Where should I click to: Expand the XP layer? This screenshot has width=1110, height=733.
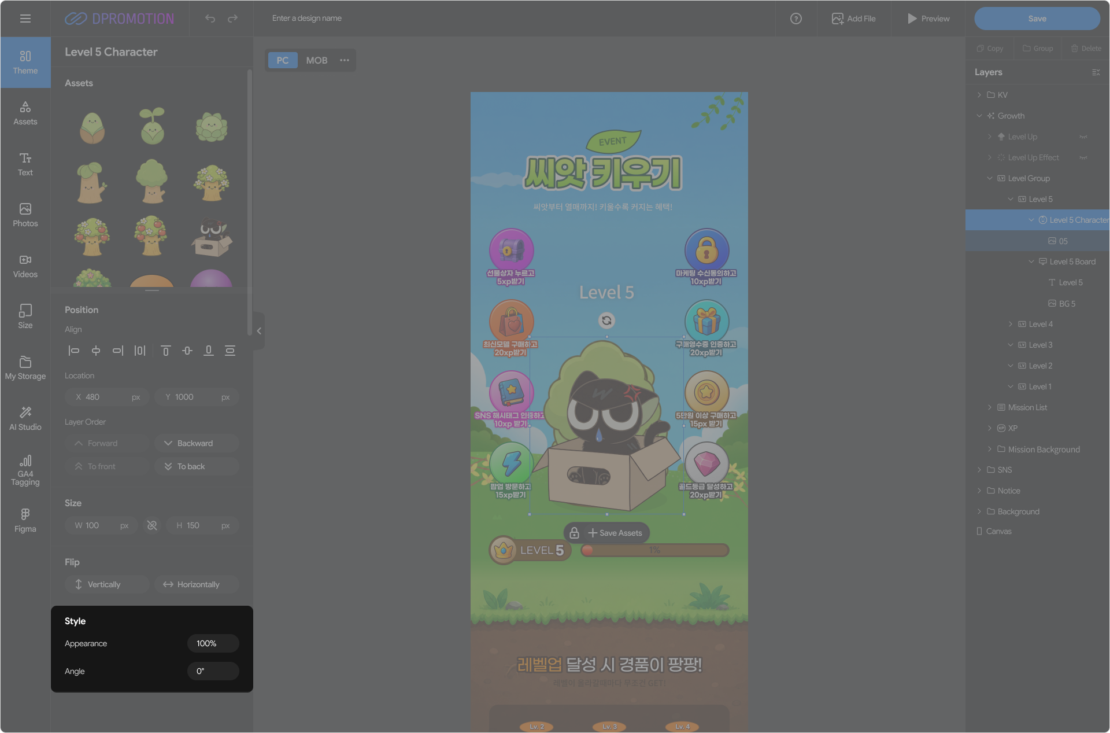[990, 428]
